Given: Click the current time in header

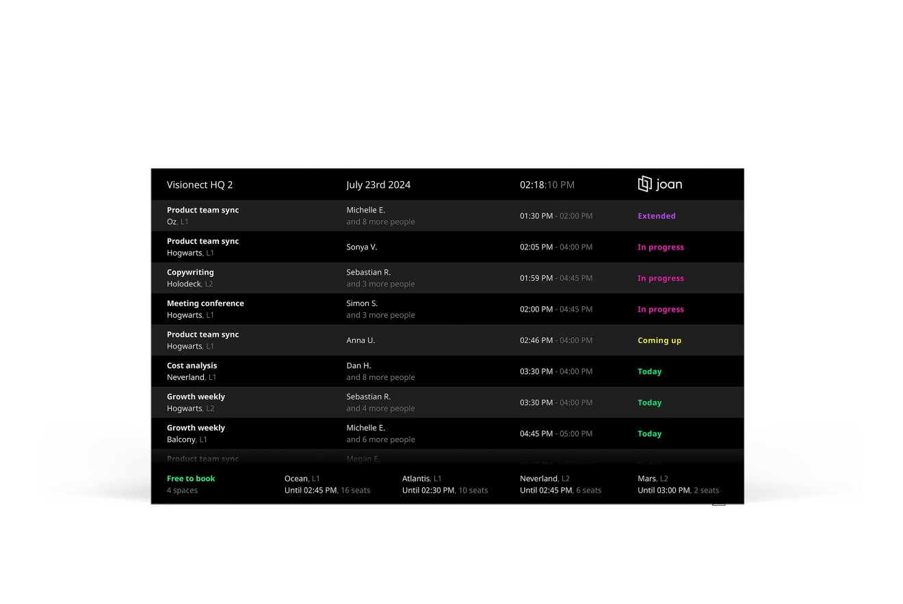Looking at the screenshot, I should click(547, 185).
